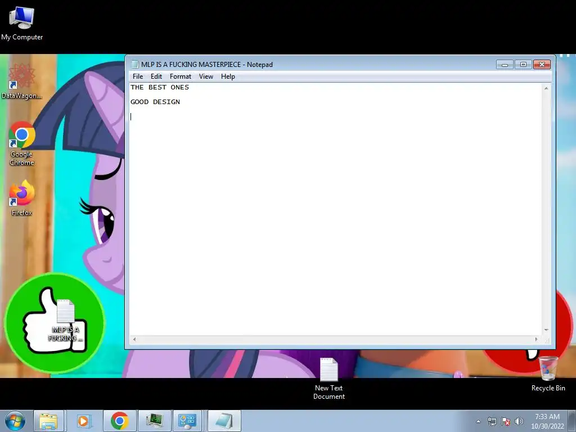Select the Google Chrome desktop shortcut
The image size is (576, 432).
coord(22,143)
